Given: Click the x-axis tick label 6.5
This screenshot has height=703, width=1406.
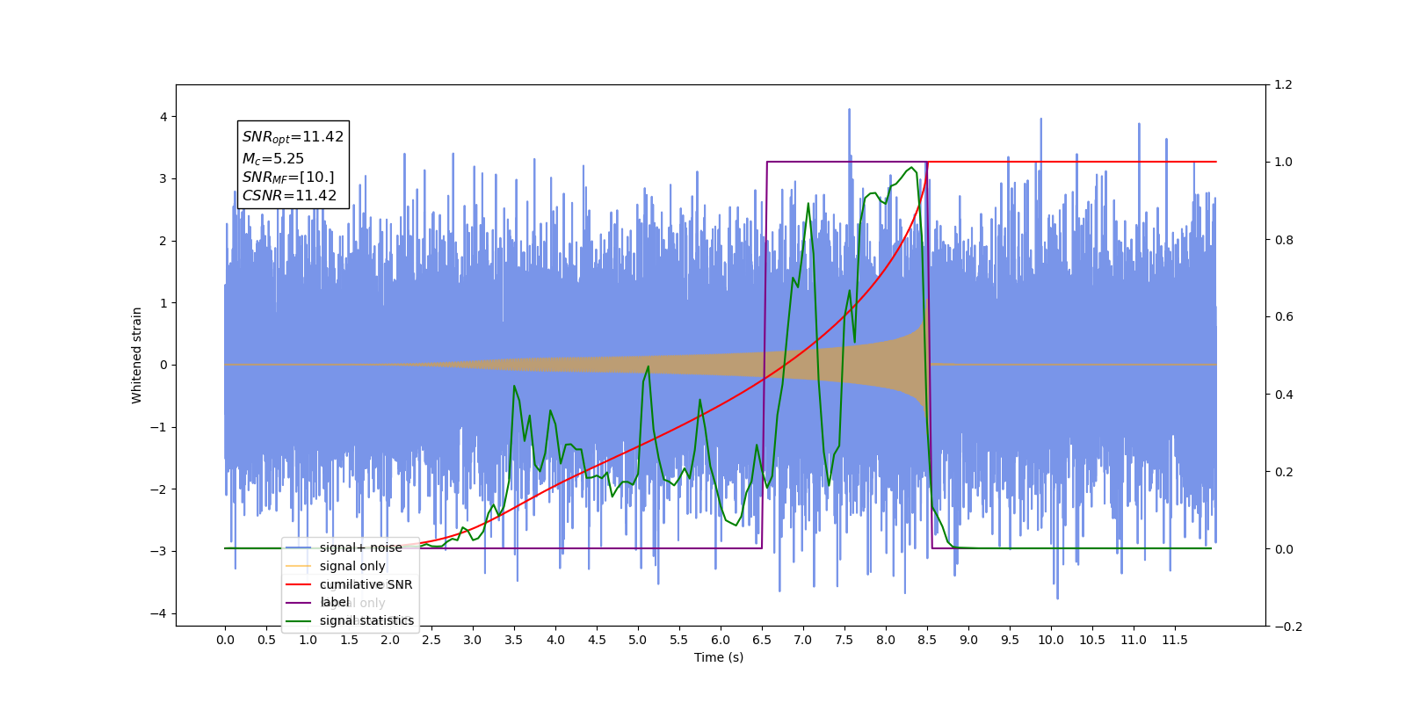Looking at the screenshot, I should 761,640.
